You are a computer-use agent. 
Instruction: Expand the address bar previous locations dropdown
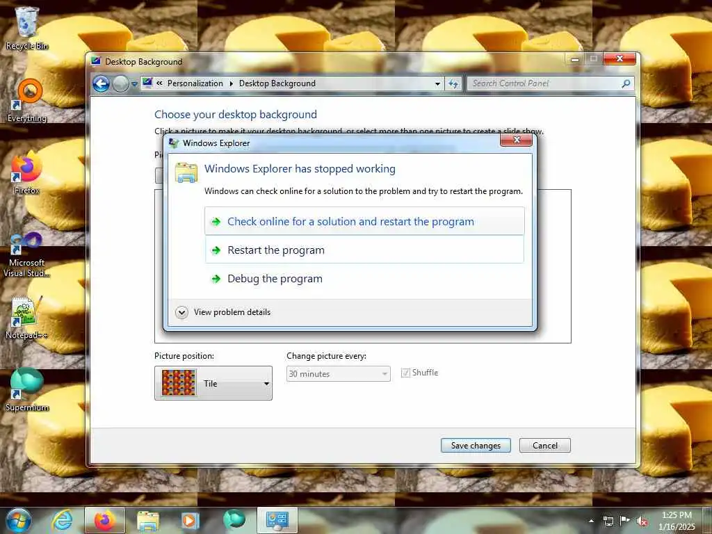click(x=437, y=83)
